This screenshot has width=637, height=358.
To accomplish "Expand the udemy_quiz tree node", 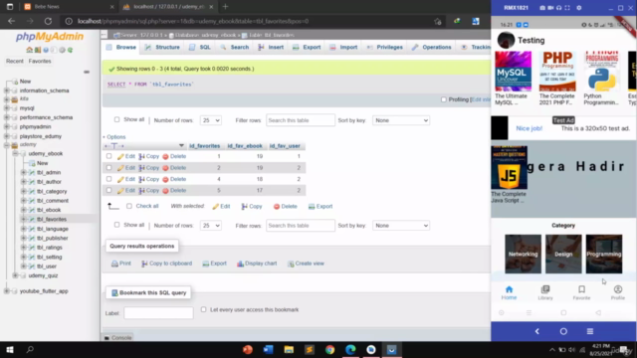I will pos(16,275).
